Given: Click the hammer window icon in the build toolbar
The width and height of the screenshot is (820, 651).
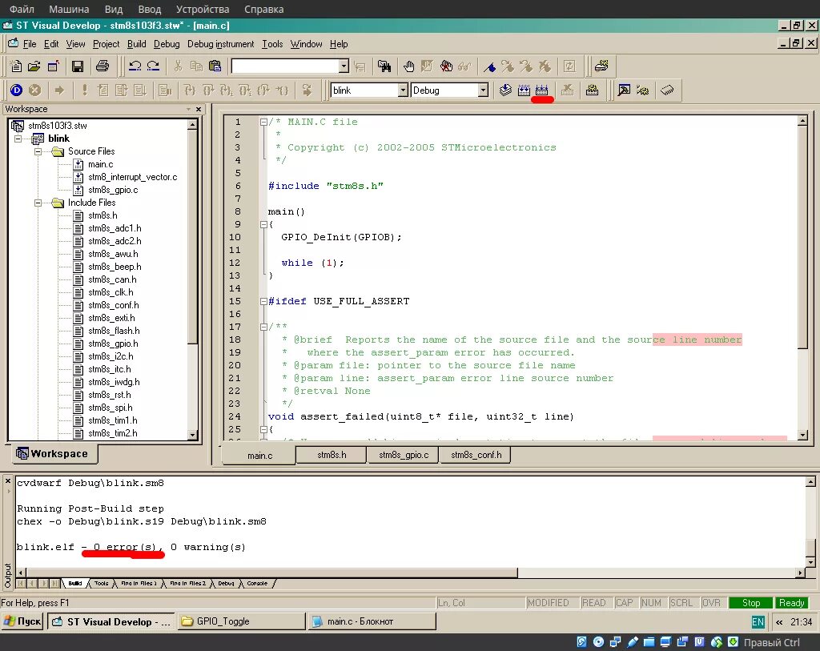Looking at the screenshot, I should click(624, 90).
